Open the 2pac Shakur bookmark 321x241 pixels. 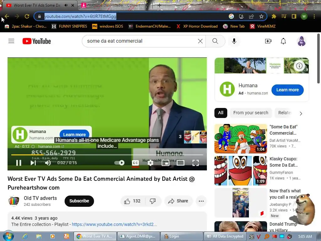(x=26, y=26)
